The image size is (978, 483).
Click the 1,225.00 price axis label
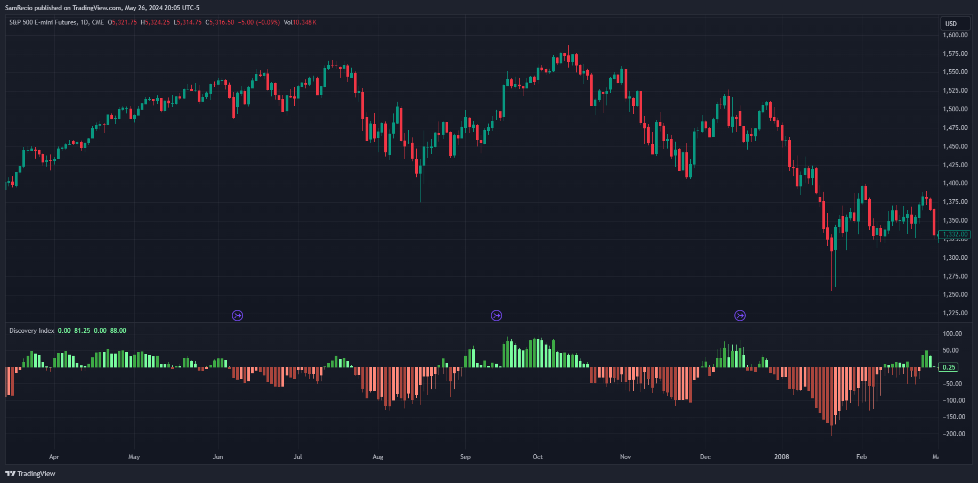[x=955, y=313]
